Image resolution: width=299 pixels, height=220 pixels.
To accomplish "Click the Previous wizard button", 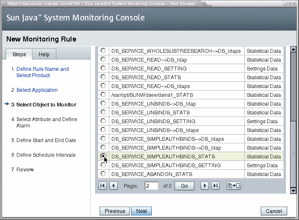I will 115,211.
